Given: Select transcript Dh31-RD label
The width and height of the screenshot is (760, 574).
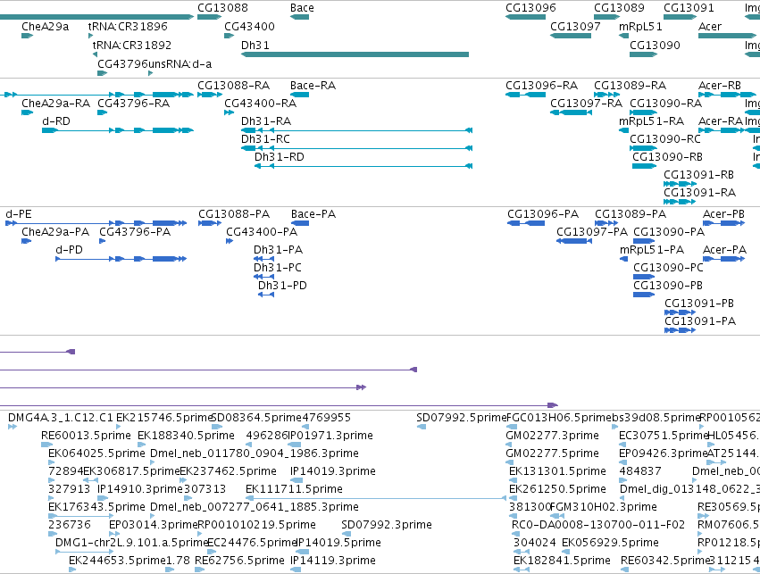Looking at the screenshot, I should pos(280,156).
